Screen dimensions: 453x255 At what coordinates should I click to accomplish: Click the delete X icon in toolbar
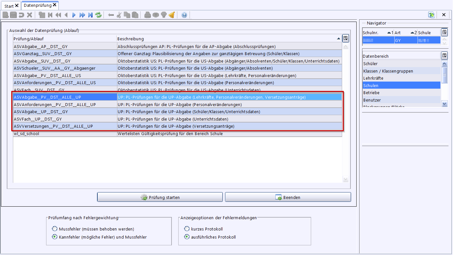click(29, 15)
